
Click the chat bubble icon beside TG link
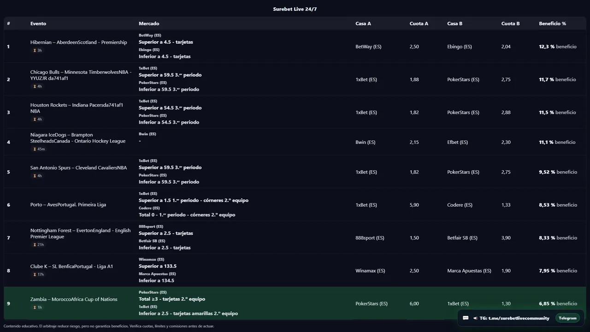coord(466,318)
